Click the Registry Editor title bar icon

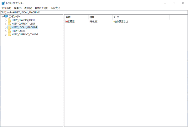pyautogui.click(x=3, y=3)
